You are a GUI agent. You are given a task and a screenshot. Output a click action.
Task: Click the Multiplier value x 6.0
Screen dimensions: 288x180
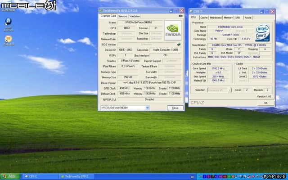tap(218, 72)
